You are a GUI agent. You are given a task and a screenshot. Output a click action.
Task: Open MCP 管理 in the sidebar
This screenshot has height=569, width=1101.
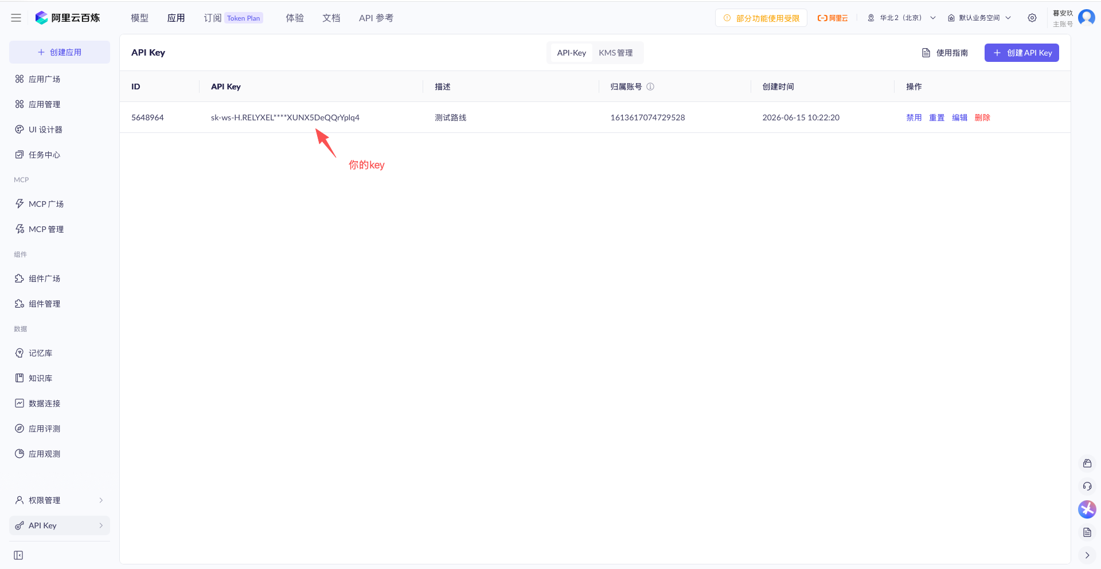pyautogui.click(x=60, y=229)
